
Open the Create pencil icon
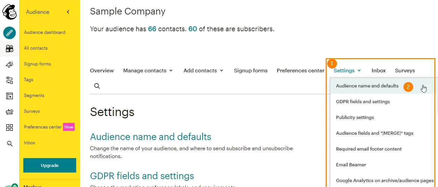point(10,33)
